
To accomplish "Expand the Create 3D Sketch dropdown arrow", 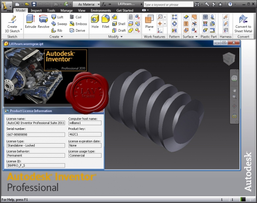I will click(21, 29).
